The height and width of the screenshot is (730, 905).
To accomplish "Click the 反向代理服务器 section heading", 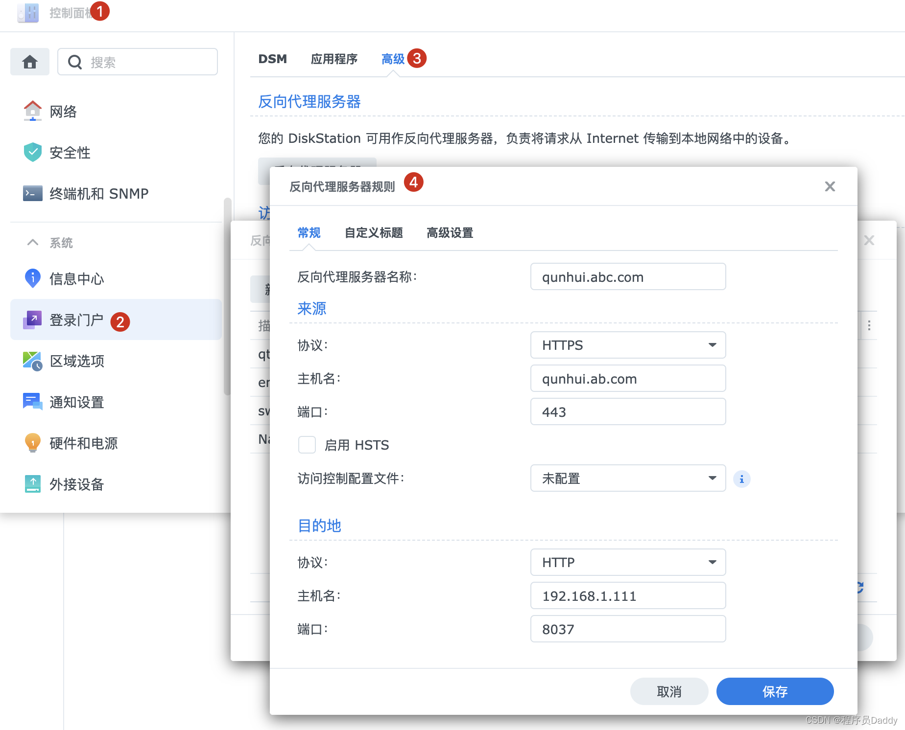I will pyautogui.click(x=310, y=102).
